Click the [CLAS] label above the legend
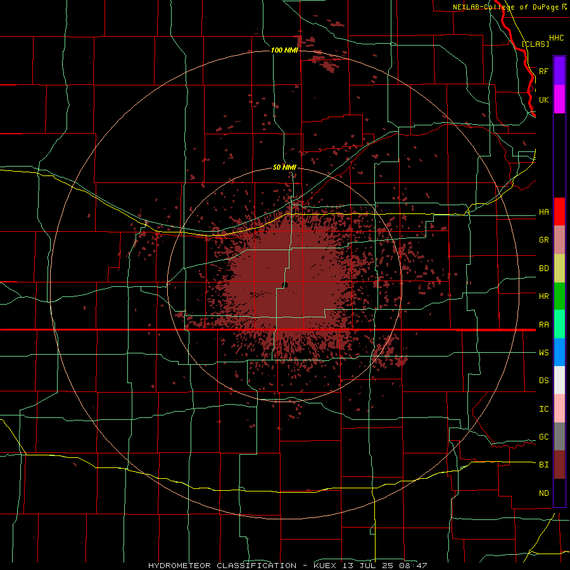Image resolution: width=570 pixels, height=570 pixels. (x=535, y=44)
